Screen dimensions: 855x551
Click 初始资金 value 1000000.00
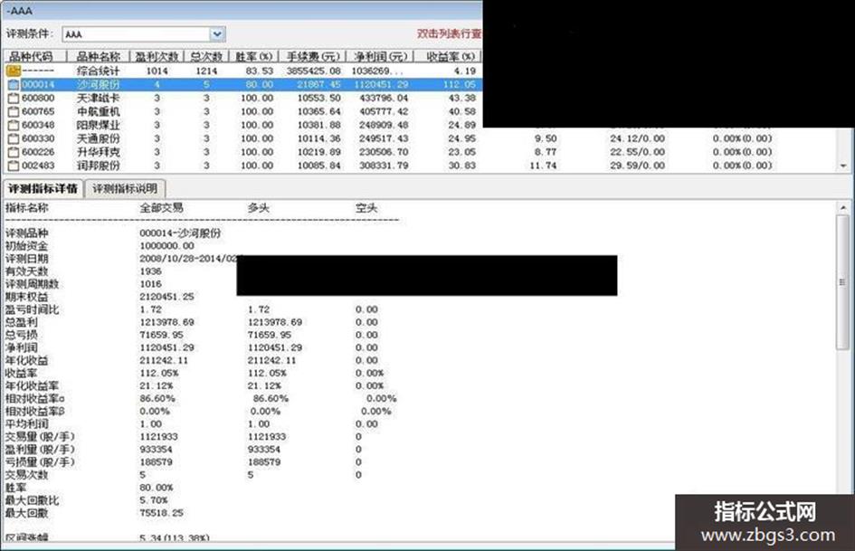pyautogui.click(x=166, y=246)
